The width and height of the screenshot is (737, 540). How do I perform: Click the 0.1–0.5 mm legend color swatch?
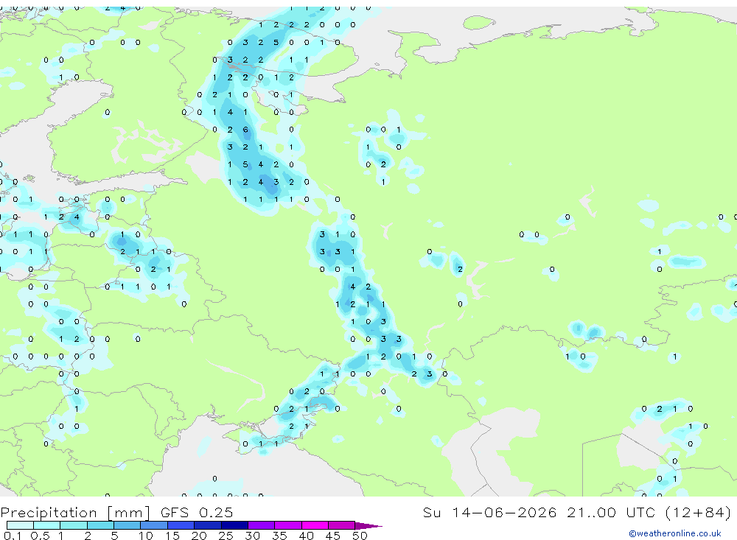(20, 525)
